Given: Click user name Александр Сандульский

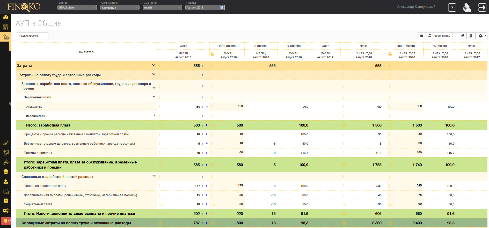Looking at the screenshot, I should coord(416,7).
